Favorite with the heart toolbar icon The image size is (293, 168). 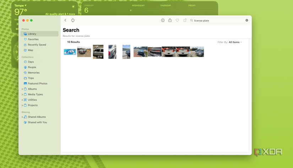coord(177,20)
